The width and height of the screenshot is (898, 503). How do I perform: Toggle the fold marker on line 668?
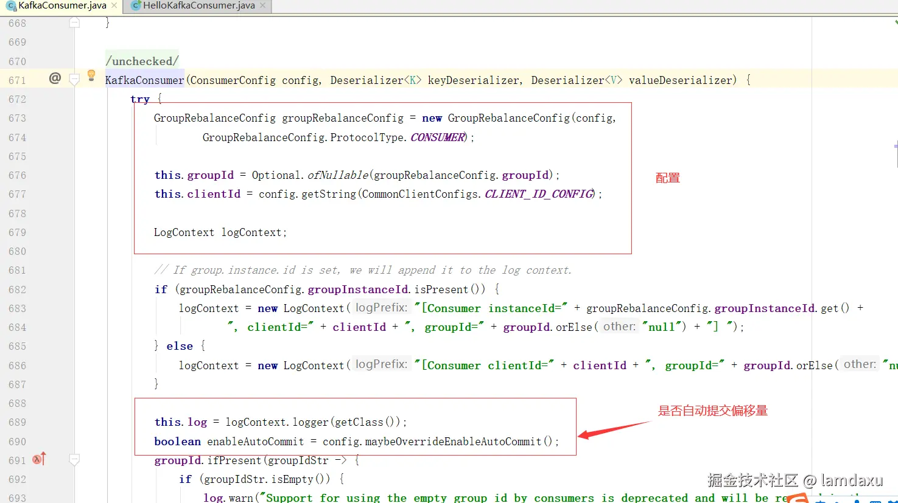(x=74, y=23)
